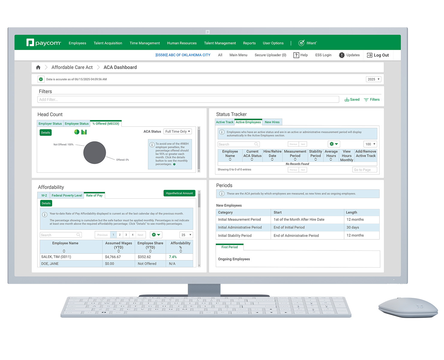Image resolution: width=444 pixels, height=360 pixels.
Task: Click the Saved filters download icon
Action: coord(347,100)
